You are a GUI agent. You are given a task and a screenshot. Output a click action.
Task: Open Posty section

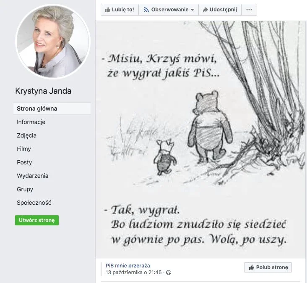[x=24, y=162]
